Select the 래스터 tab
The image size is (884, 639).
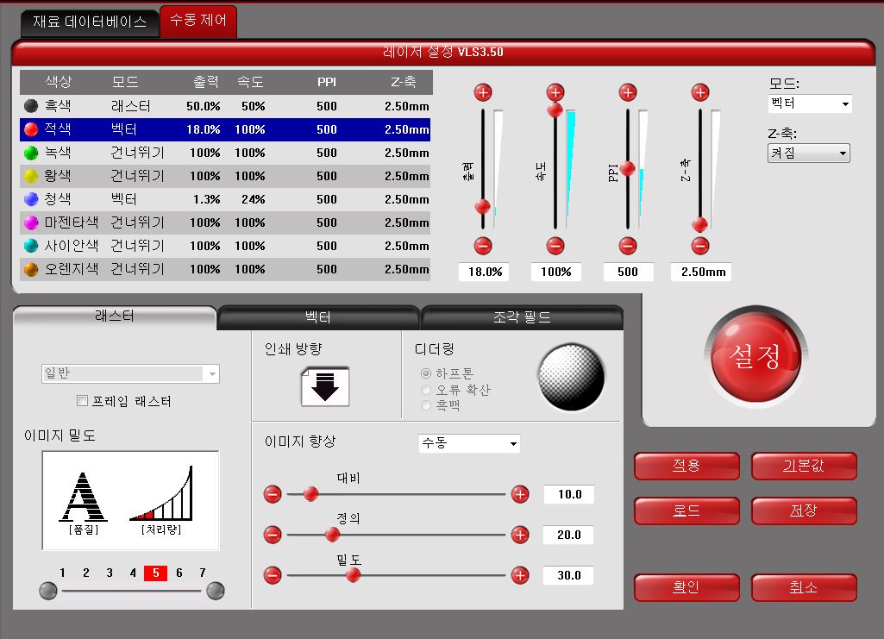tap(115, 316)
